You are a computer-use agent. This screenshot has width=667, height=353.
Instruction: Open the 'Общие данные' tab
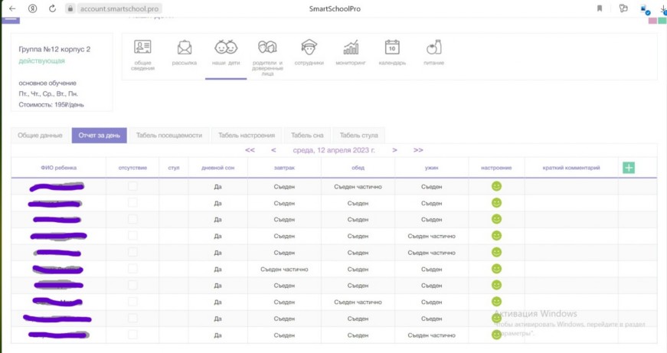[x=40, y=136]
